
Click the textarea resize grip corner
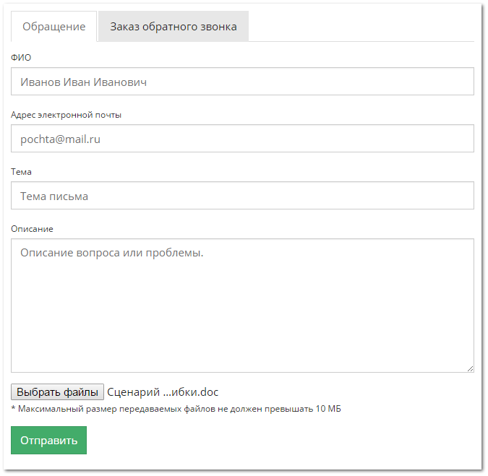point(470,368)
